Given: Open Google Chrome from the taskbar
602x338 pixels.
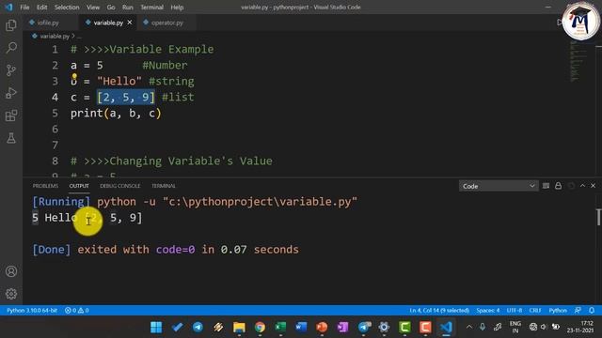Looking at the screenshot, I should [260, 328].
